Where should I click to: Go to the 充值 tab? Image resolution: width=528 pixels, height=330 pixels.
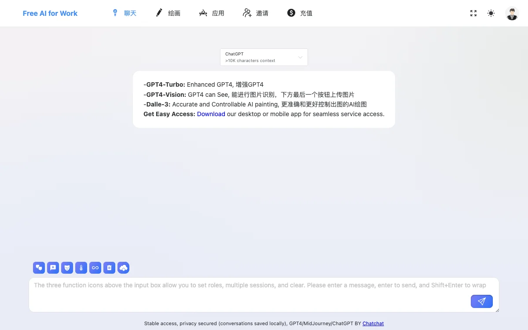click(x=300, y=13)
